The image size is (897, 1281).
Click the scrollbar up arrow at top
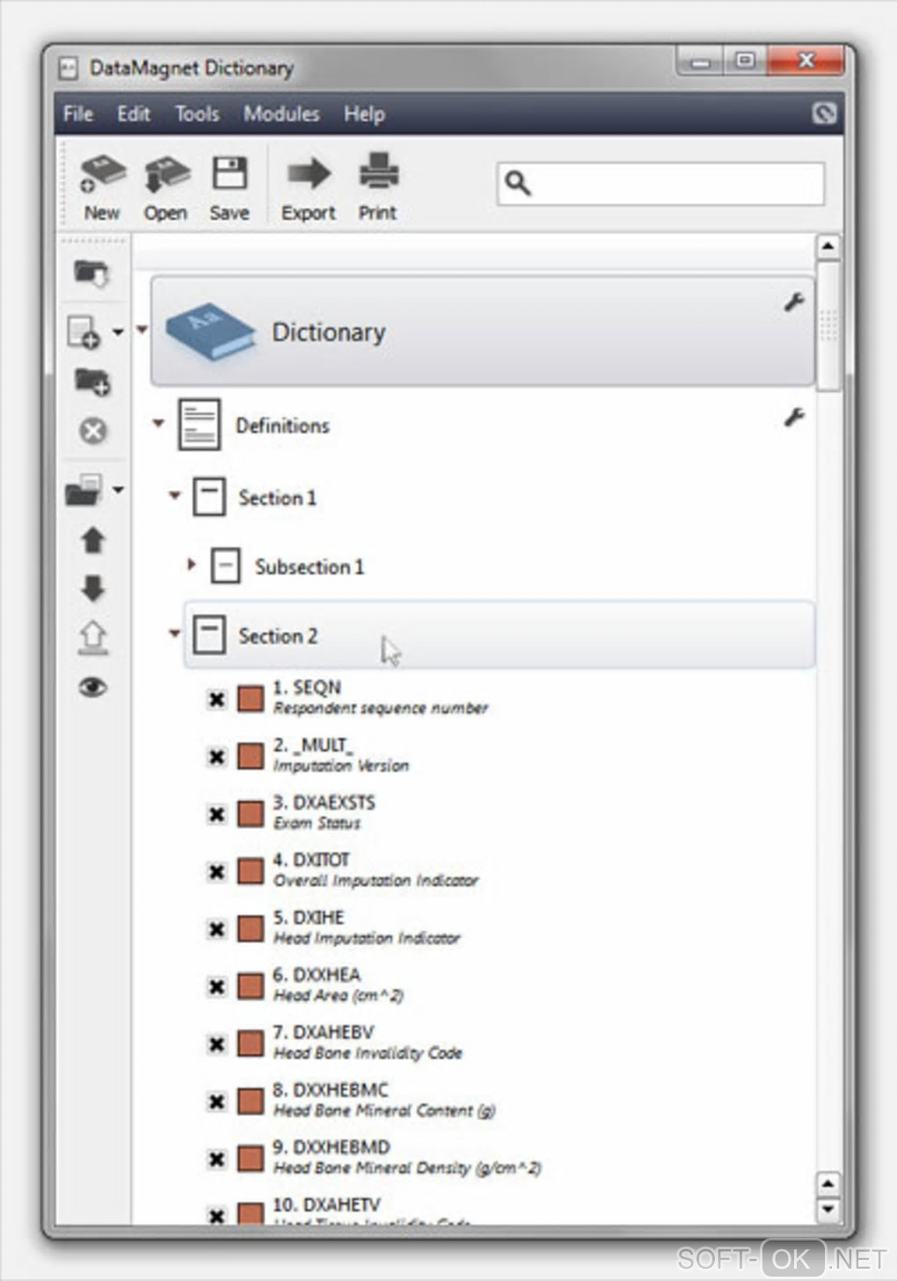pos(828,246)
